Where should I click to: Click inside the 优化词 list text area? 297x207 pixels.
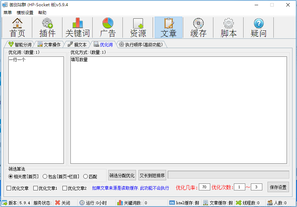(36, 110)
